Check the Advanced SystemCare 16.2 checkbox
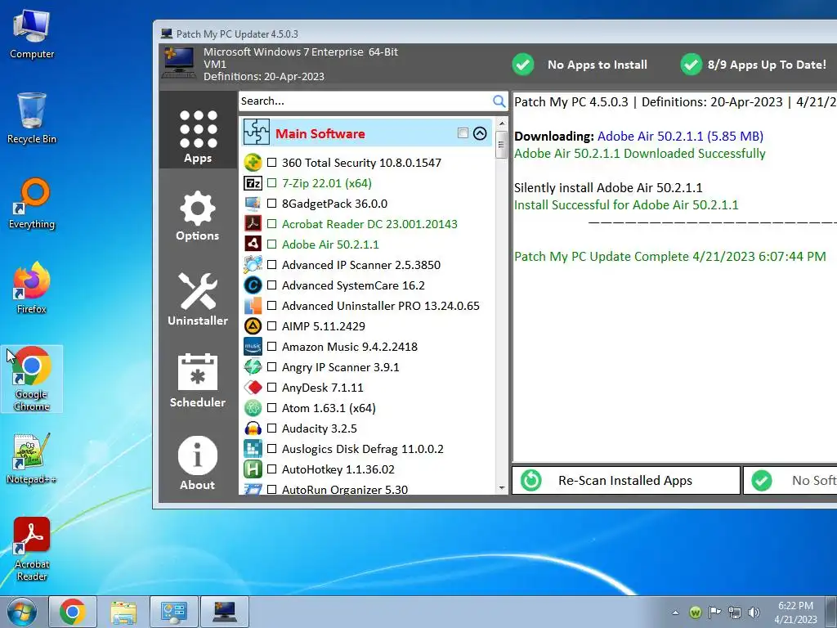The width and height of the screenshot is (837, 628). click(271, 285)
